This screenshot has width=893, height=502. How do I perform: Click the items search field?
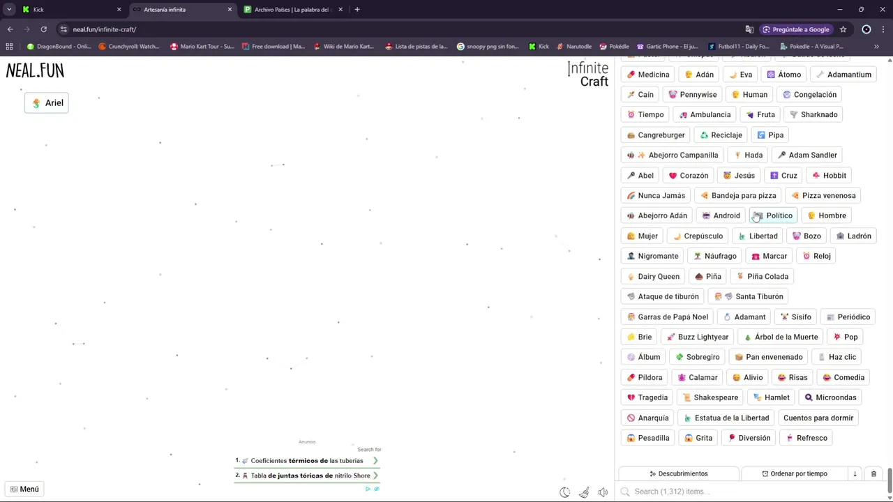click(x=753, y=492)
